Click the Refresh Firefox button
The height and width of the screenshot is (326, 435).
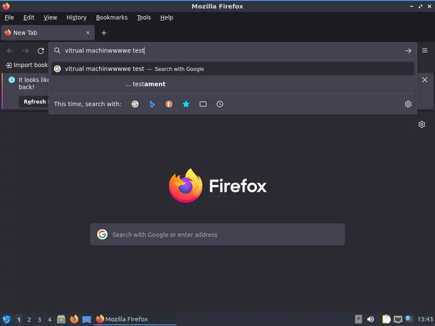[x=34, y=102]
